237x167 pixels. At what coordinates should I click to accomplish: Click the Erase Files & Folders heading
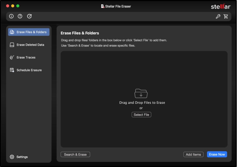tap(80, 33)
